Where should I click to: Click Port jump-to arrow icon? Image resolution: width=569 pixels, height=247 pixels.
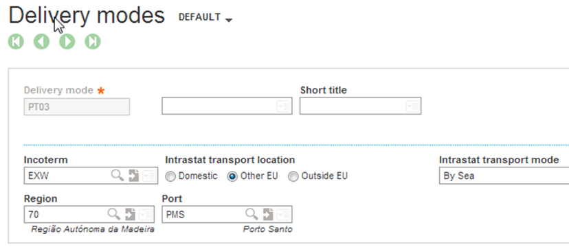pyautogui.click(x=268, y=214)
